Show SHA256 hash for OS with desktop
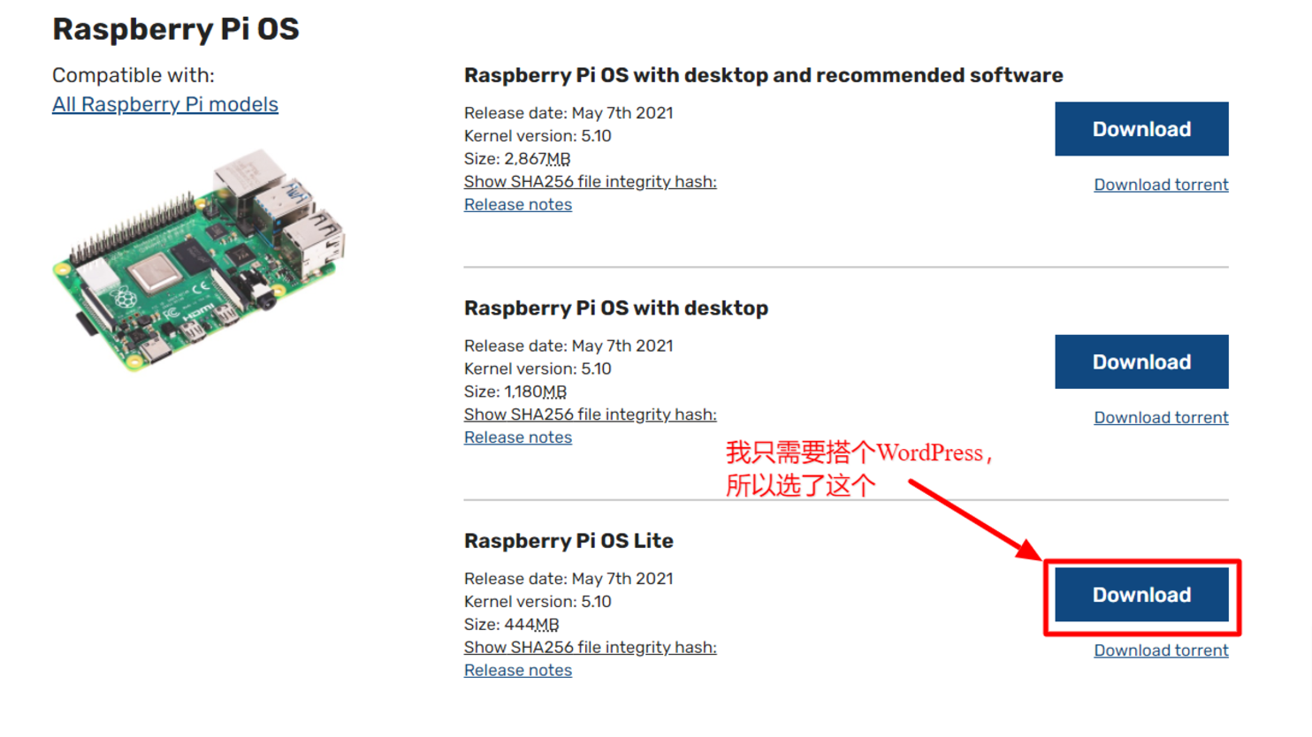The width and height of the screenshot is (1312, 737). [590, 414]
